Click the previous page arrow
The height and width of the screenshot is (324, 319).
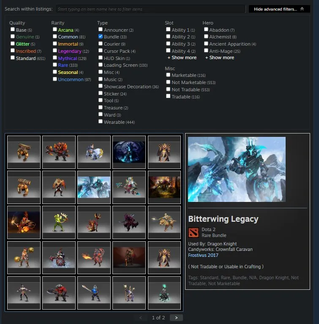pos(141,318)
